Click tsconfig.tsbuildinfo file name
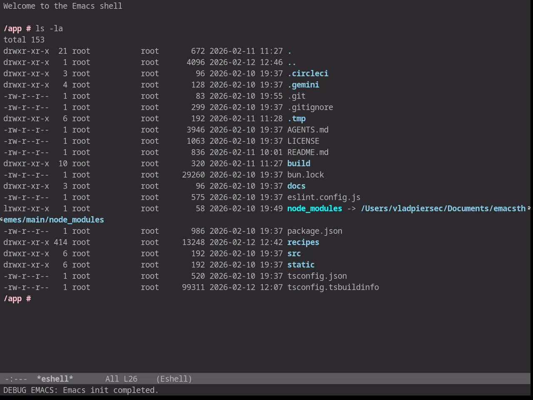The image size is (533, 400). (333, 287)
